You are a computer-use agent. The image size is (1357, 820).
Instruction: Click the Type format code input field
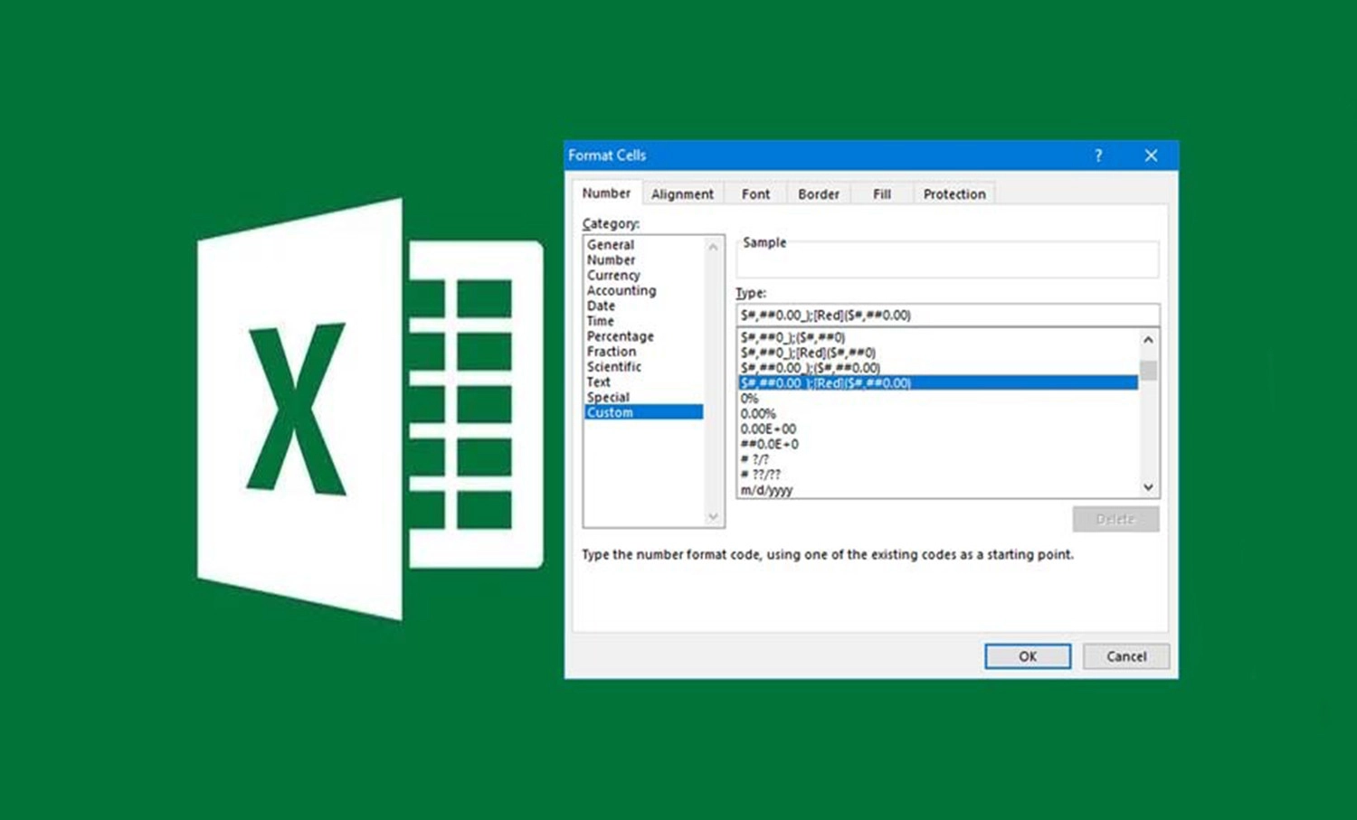[947, 315]
